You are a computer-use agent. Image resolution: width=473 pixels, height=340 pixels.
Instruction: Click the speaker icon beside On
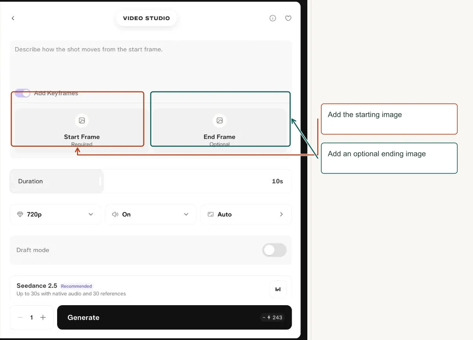pyautogui.click(x=115, y=214)
